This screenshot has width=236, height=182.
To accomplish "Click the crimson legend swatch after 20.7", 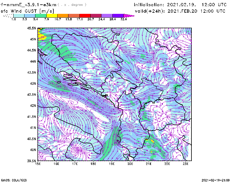I will coord(96,16).
